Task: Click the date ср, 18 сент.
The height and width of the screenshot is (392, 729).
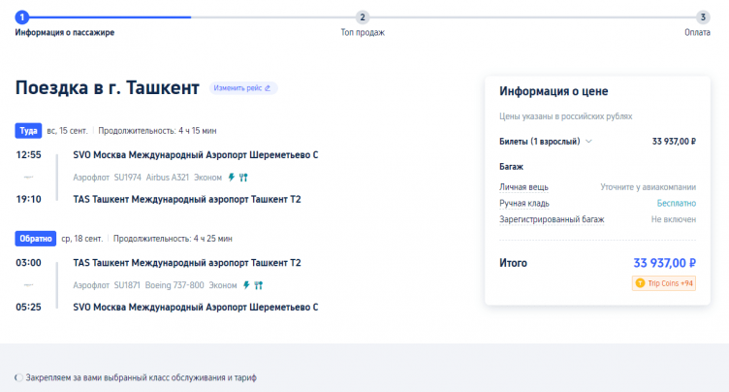Action: [82, 239]
